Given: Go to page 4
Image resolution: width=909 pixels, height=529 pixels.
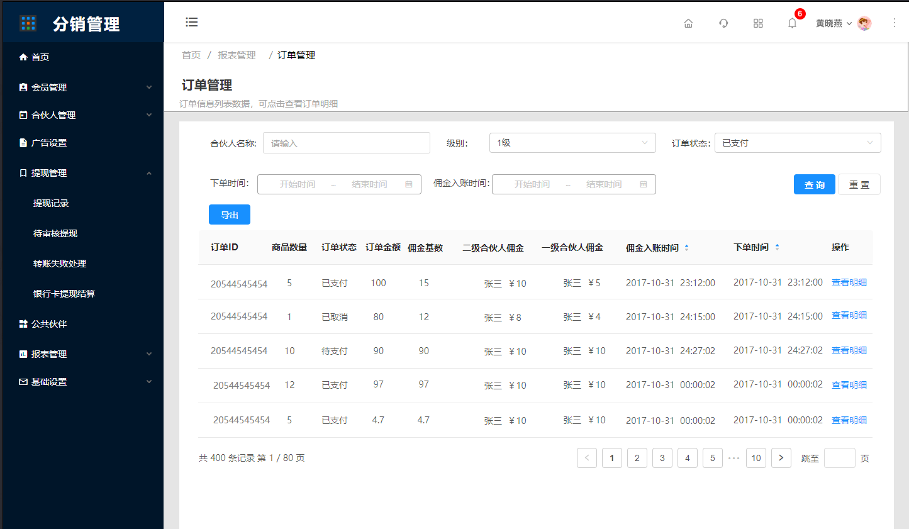Looking at the screenshot, I should [688, 458].
